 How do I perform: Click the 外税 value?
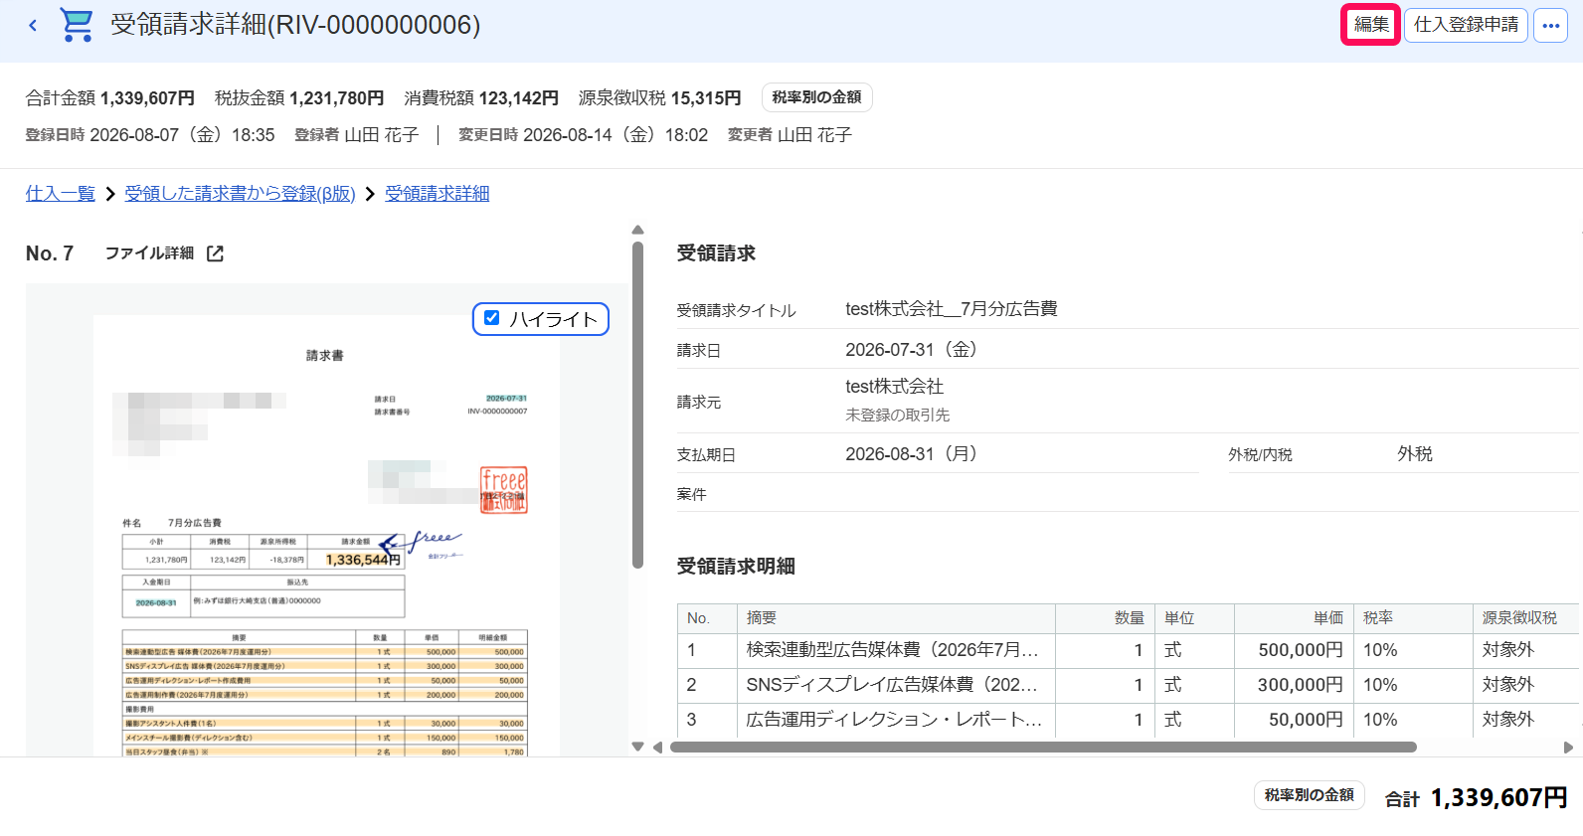(x=1415, y=454)
